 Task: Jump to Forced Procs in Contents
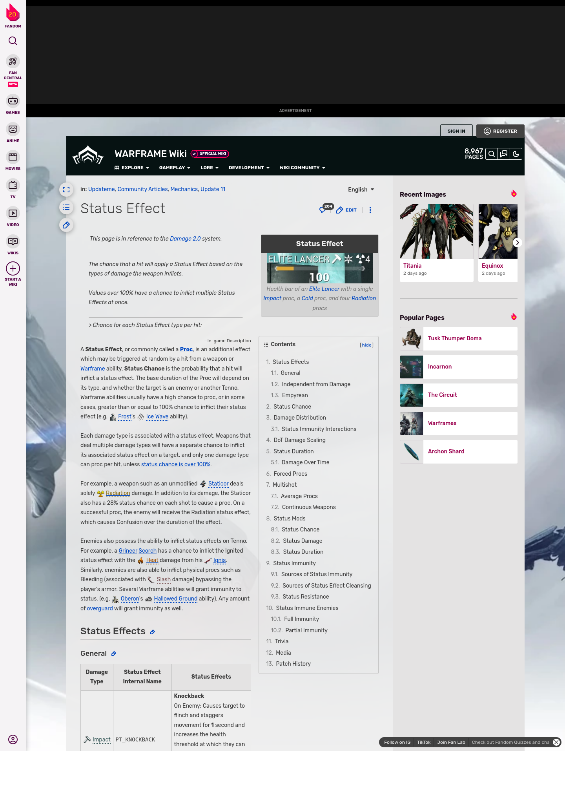(x=290, y=474)
